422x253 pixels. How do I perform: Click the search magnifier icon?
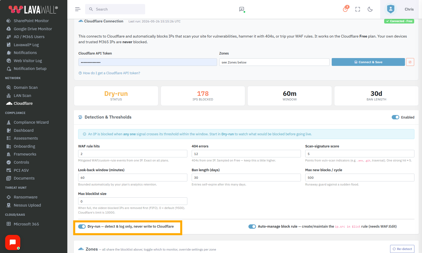91,9
